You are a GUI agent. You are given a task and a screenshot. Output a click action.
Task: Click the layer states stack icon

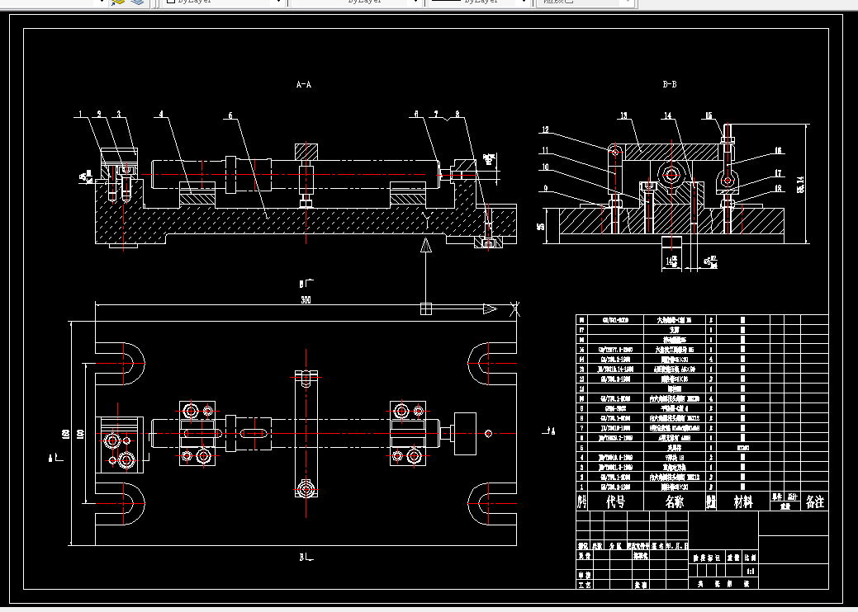point(139,2)
